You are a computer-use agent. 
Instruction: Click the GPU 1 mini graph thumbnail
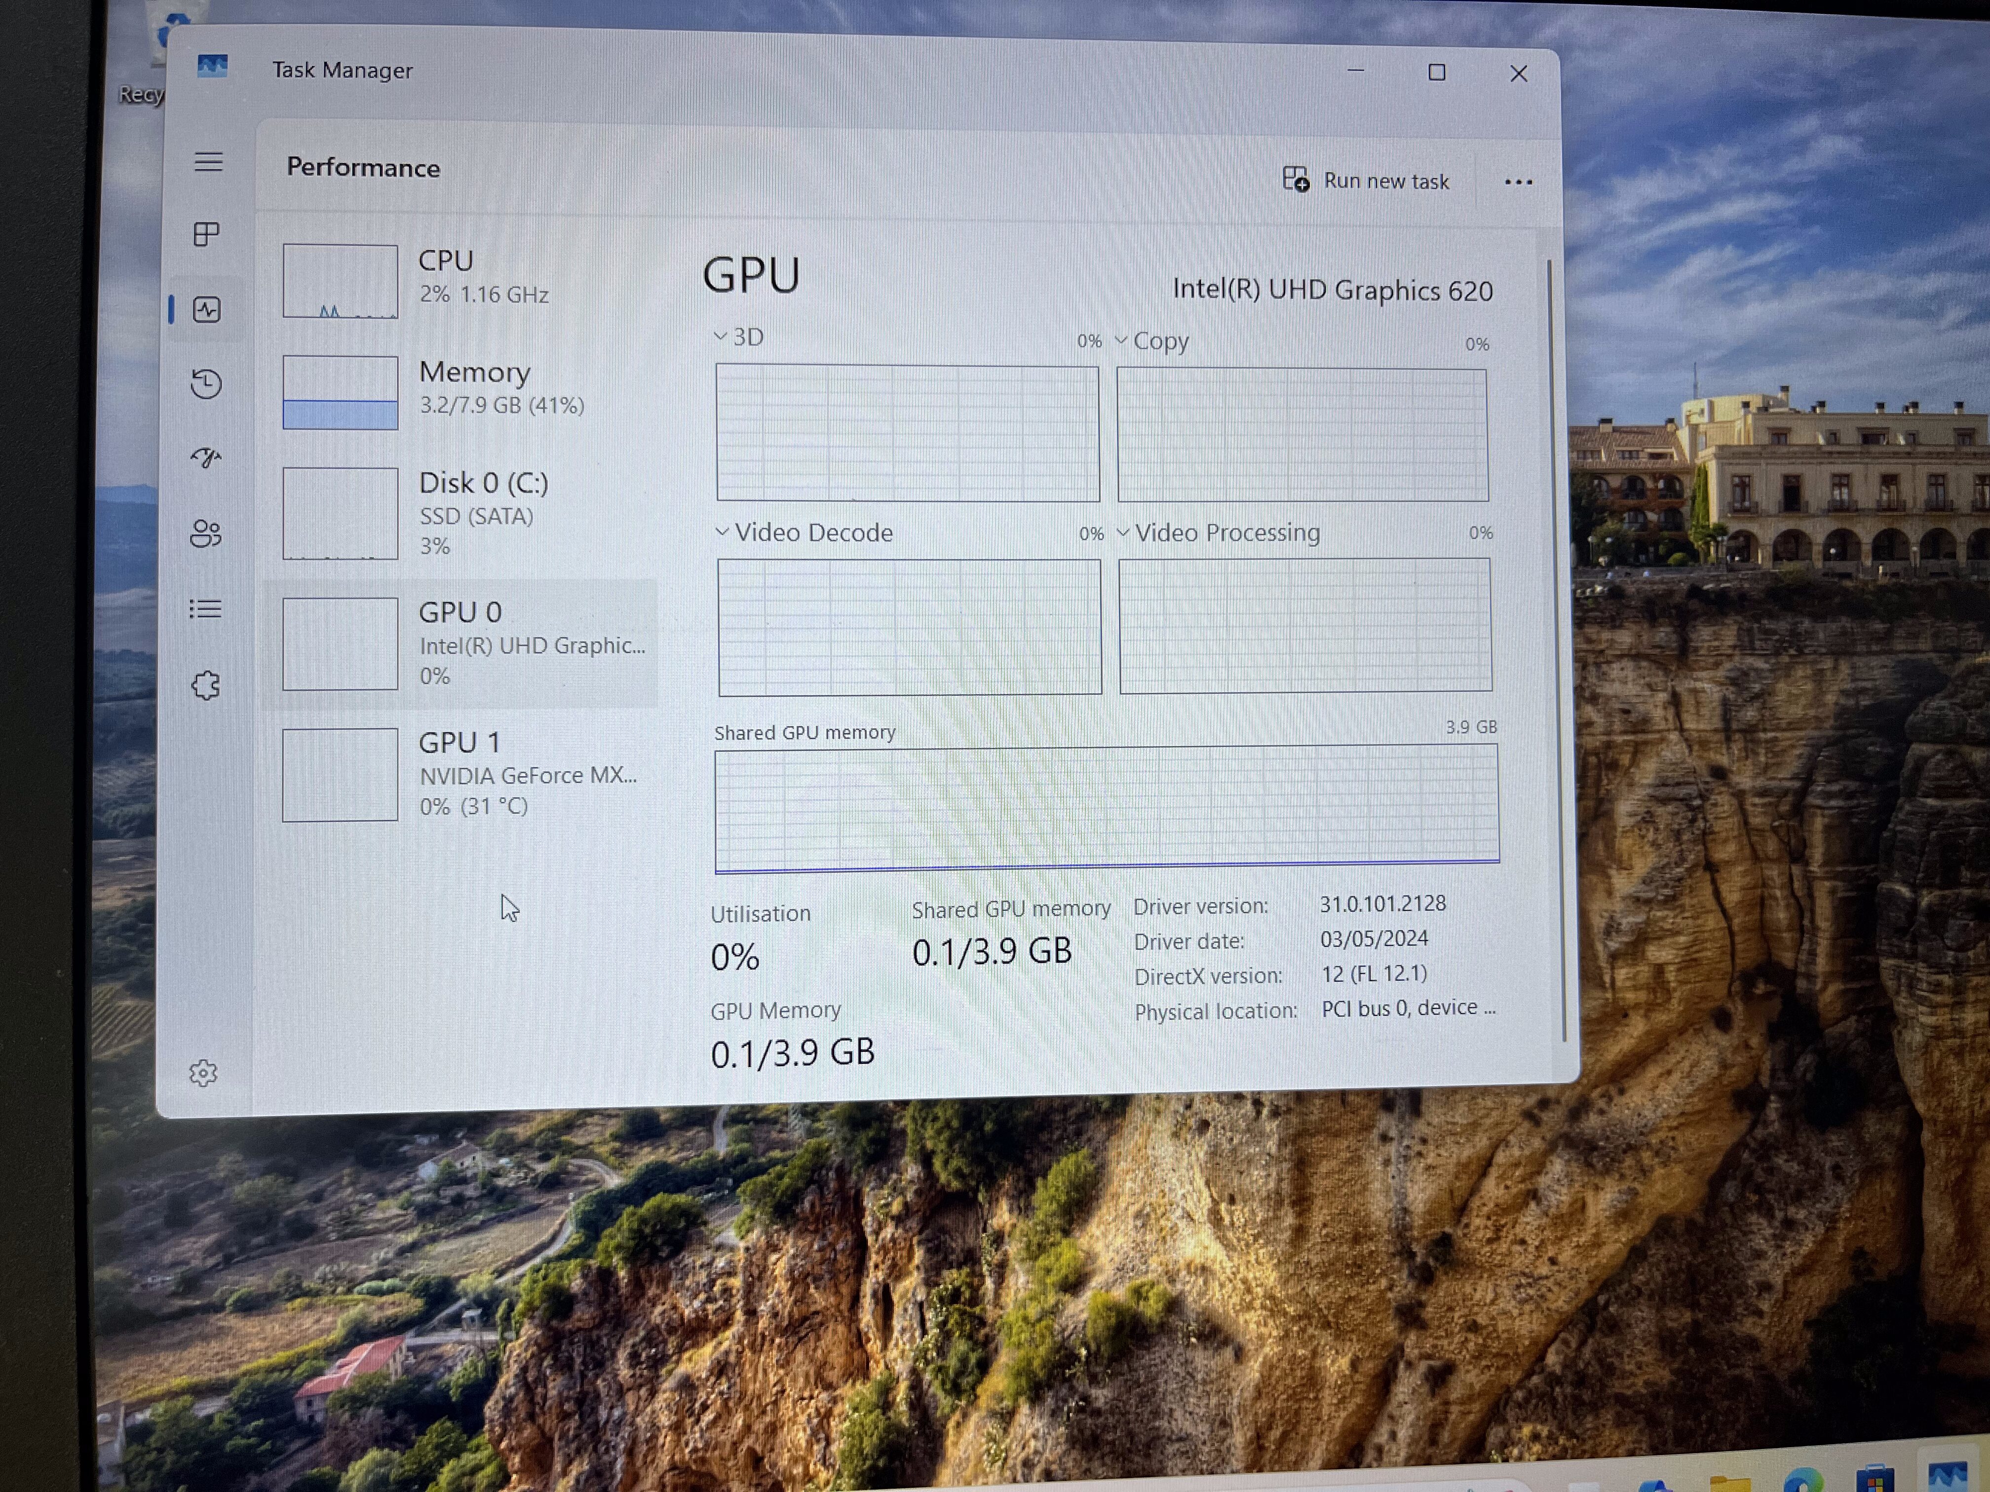point(340,774)
